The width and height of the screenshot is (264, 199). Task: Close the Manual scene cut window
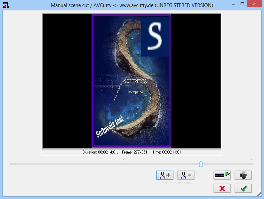(254, 4)
